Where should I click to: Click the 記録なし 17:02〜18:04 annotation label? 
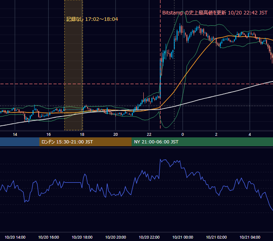[x=92, y=19]
